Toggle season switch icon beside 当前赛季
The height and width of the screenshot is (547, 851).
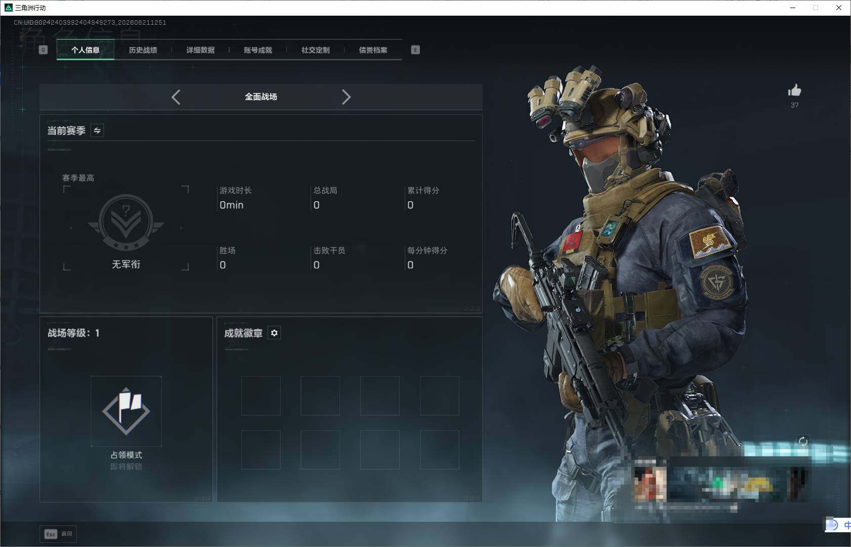pos(97,130)
